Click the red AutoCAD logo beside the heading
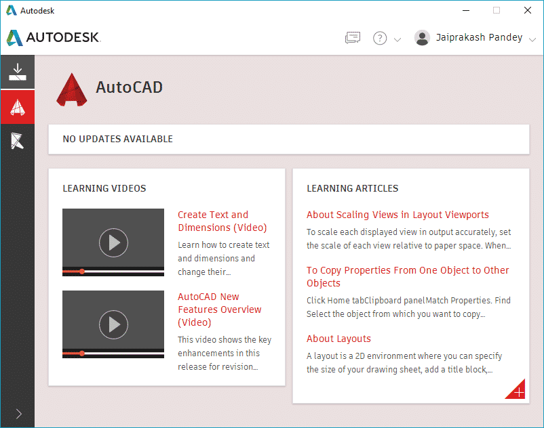Screen dimensions: 544x428 [x=71, y=88]
